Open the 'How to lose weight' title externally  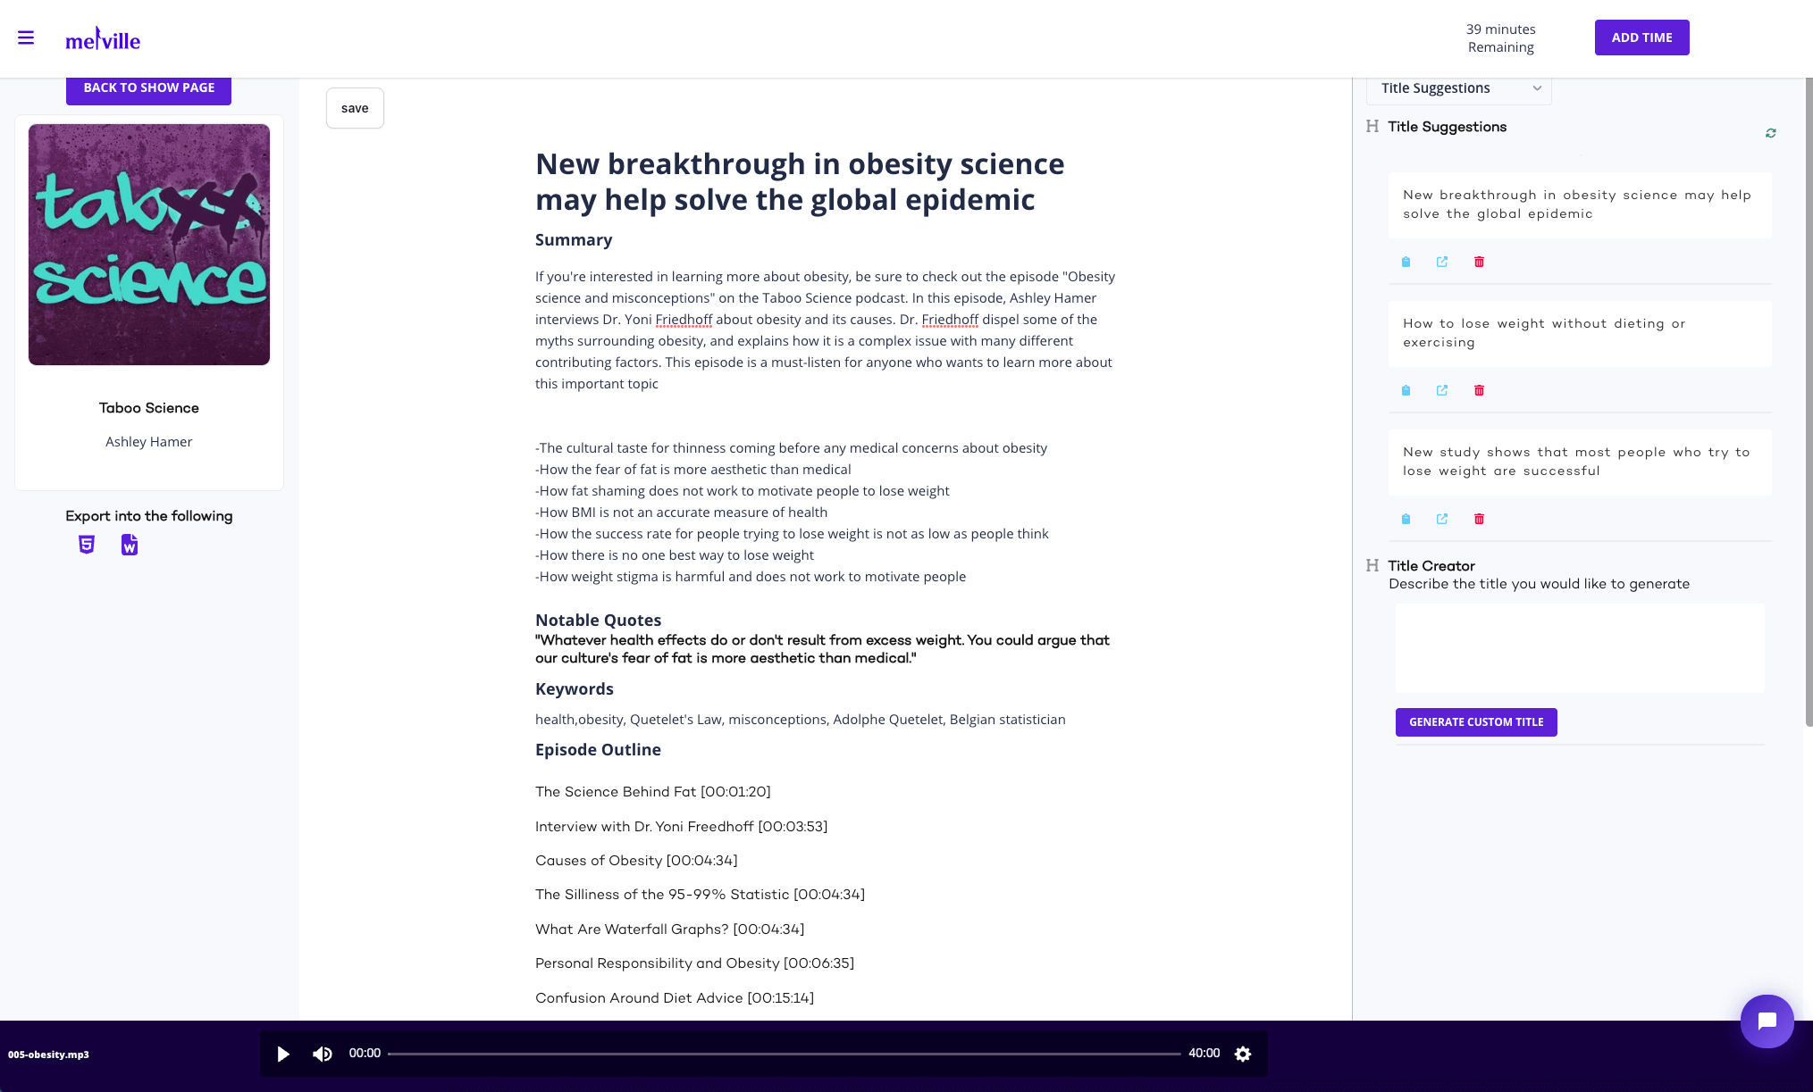point(1441,390)
